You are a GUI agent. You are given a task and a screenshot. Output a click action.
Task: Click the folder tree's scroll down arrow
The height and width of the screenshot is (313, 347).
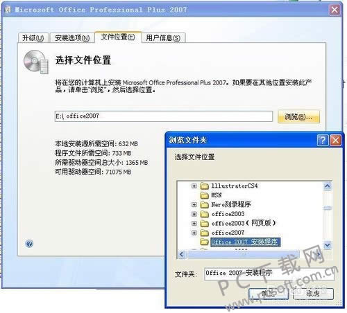tap(328, 245)
